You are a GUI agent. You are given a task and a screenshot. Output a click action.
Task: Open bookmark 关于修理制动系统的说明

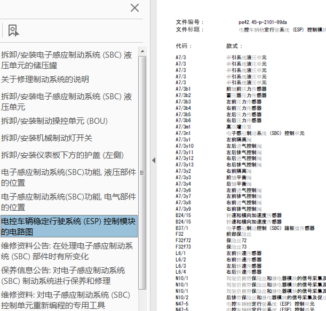[x=45, y=79]
